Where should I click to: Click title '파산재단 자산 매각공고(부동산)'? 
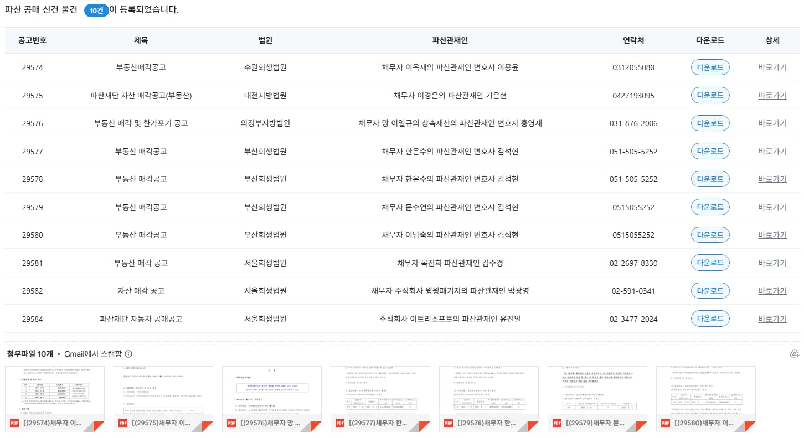[x=141, y=95]
